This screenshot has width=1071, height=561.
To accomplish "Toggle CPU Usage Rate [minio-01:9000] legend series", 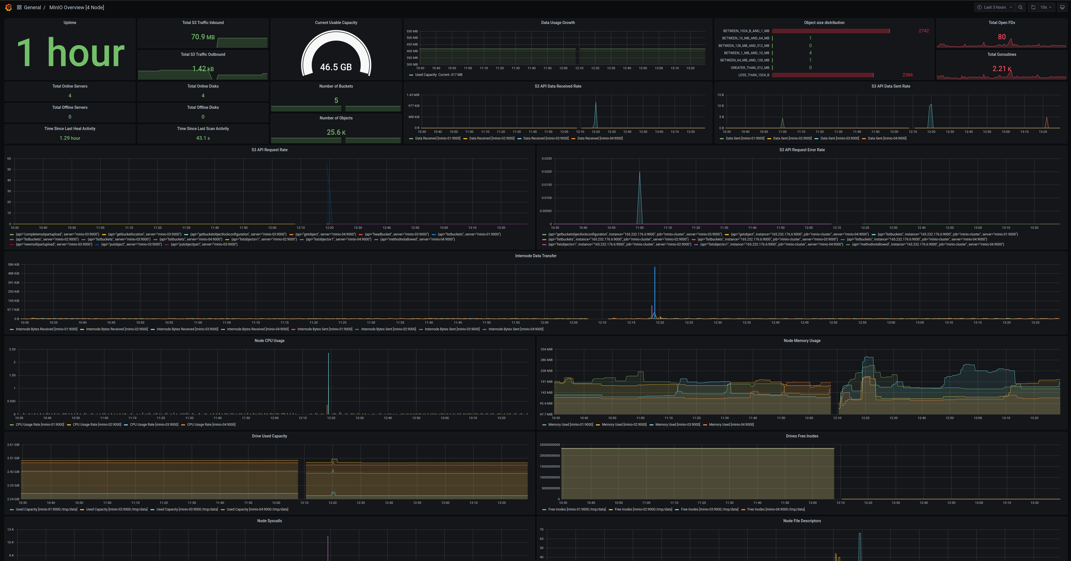I will (40, 424).
